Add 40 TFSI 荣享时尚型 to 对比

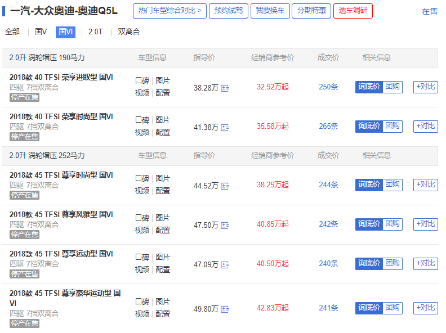426,126
